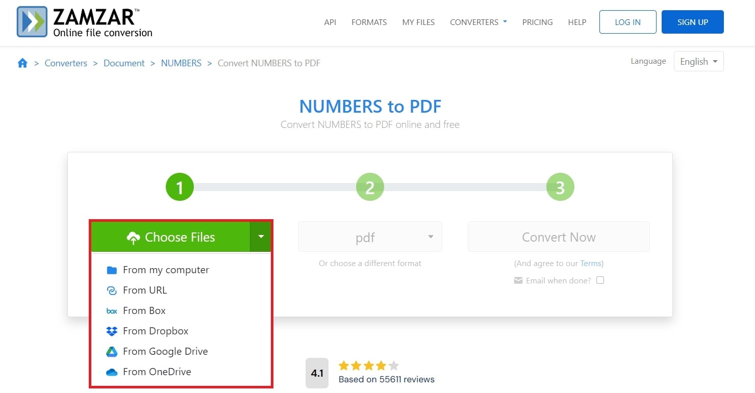
Task: Click the LOG IN button
Action: [627, 22]
